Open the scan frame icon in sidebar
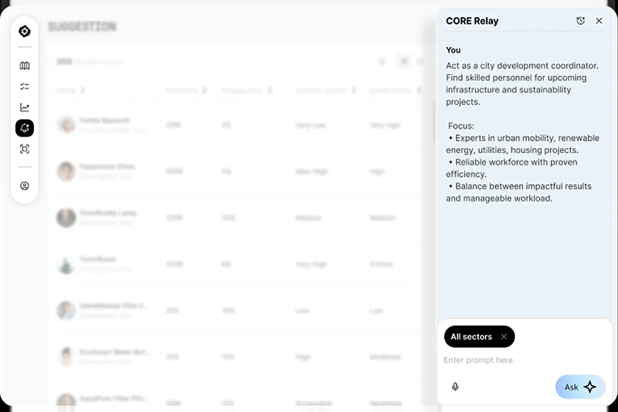Image resolution: width=618 pixels, height=412 pixels. pyautogui.click(x=24, y=149)
